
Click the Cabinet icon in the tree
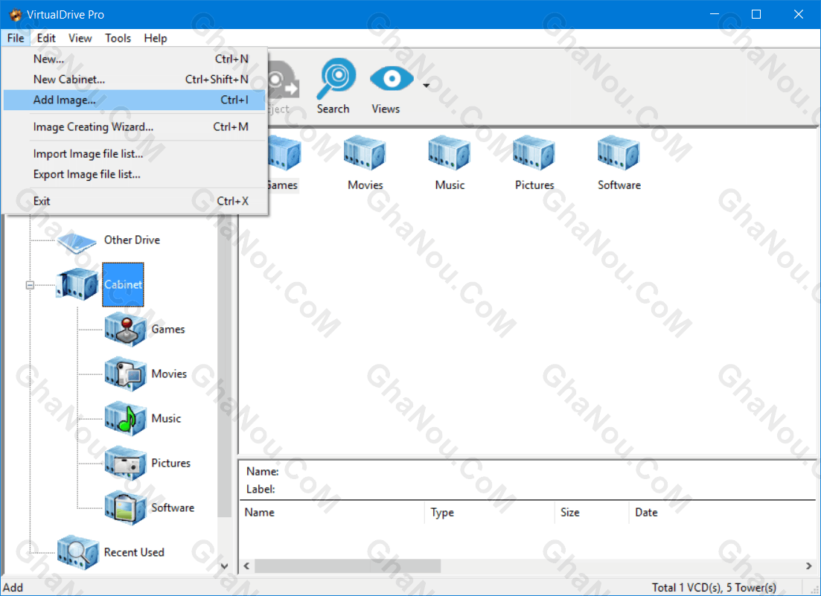(x=77, y=284)
